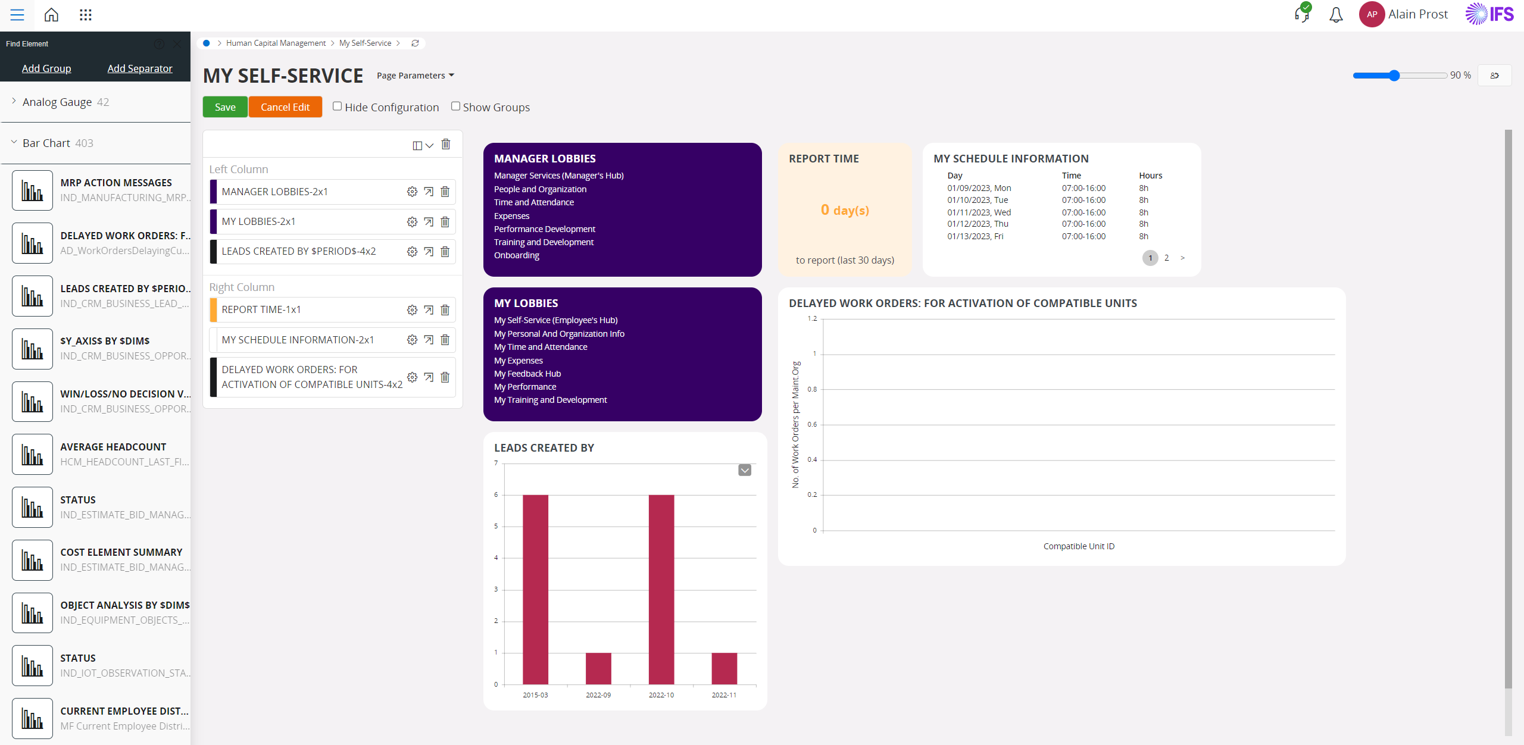This screenshot has height=745, width=1524.
Task: Open the home page icon
Action: click(x=51, y=15)
